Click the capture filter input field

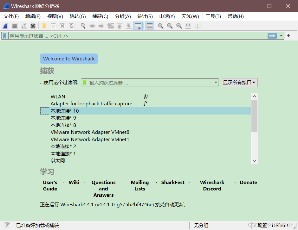point(150,83)
